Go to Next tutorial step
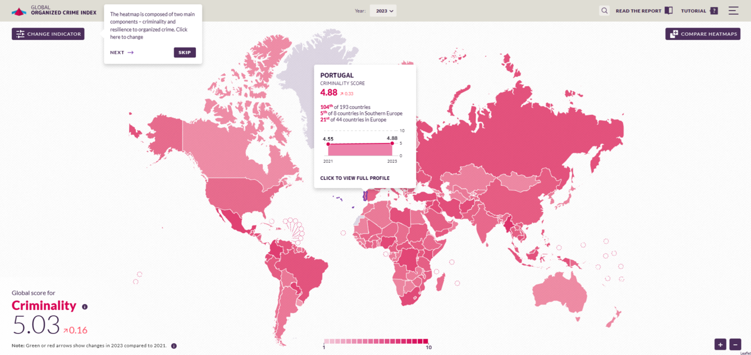This screenshot has width=751, height=355. (121, 52)
